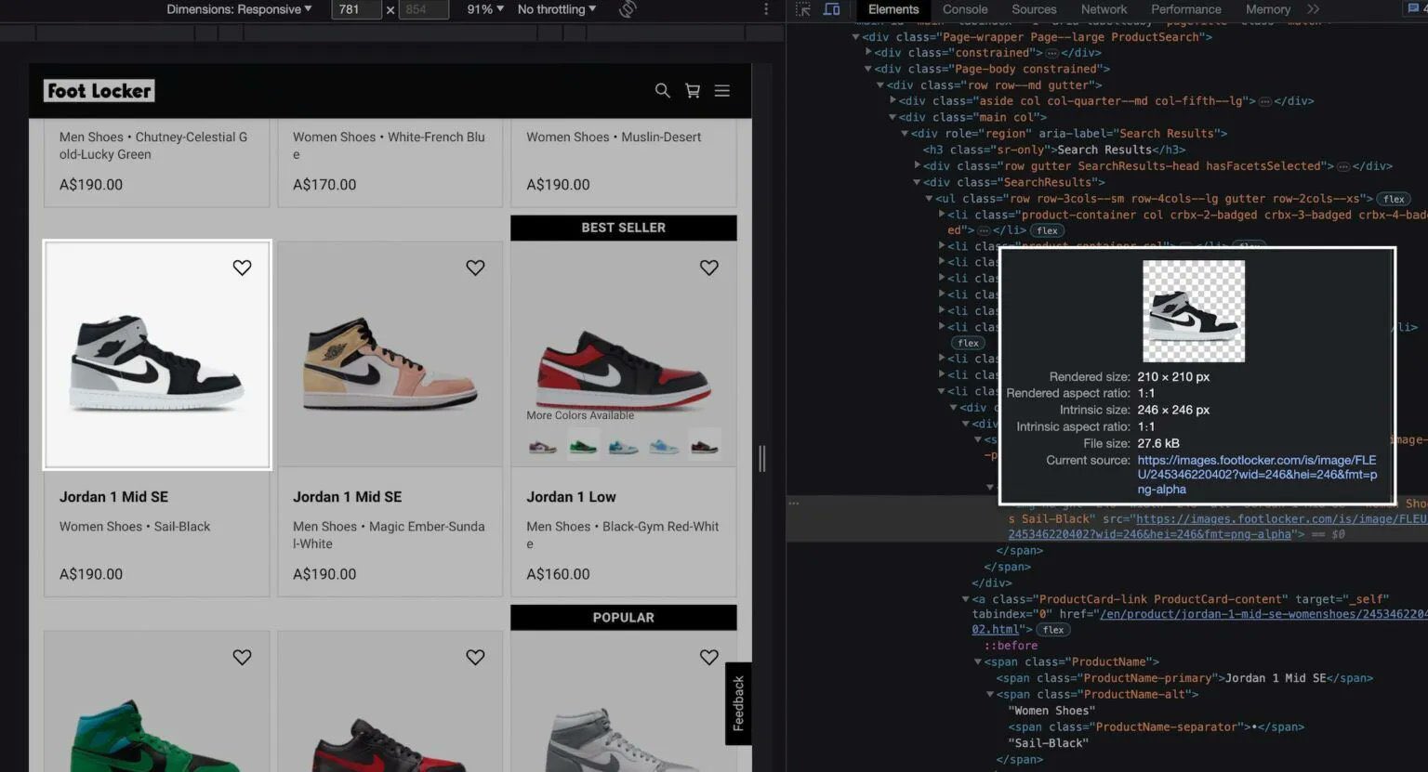Collapse the main col div
This screenshot has width=1428, height=772.
pos(892,117)
